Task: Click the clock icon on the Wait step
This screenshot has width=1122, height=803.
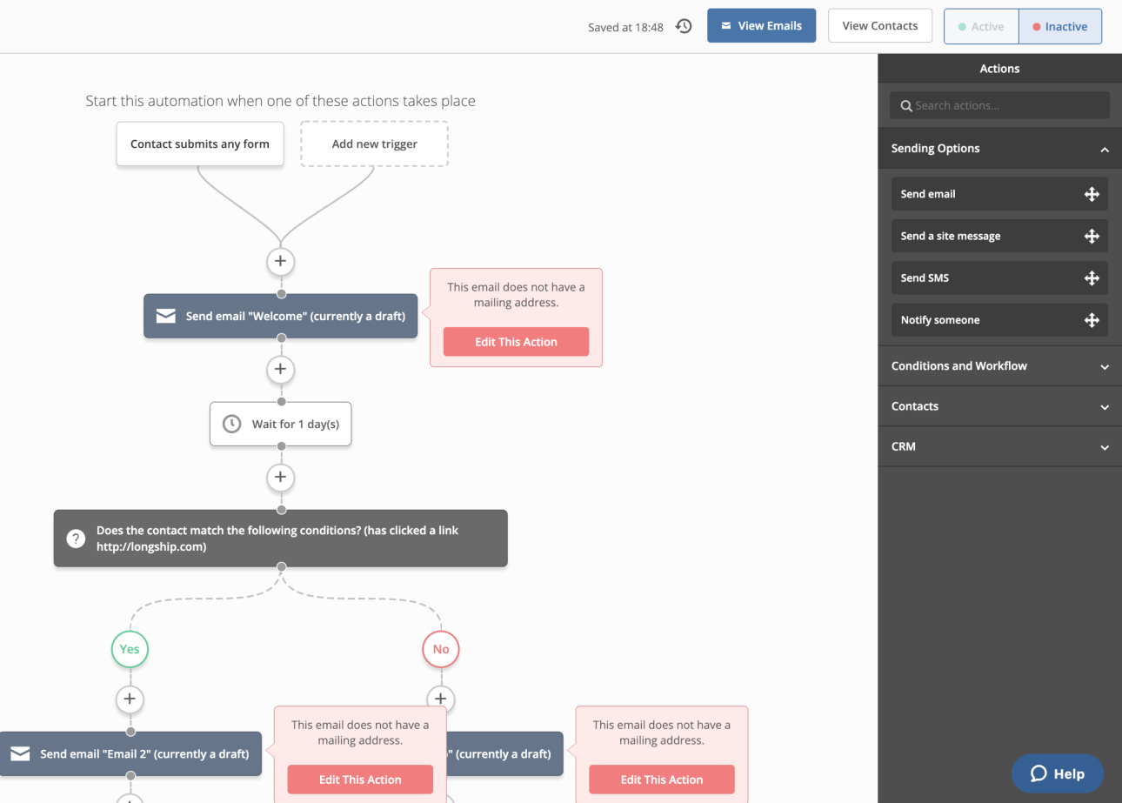Action: pyautogui.click(x=231, y=424)
